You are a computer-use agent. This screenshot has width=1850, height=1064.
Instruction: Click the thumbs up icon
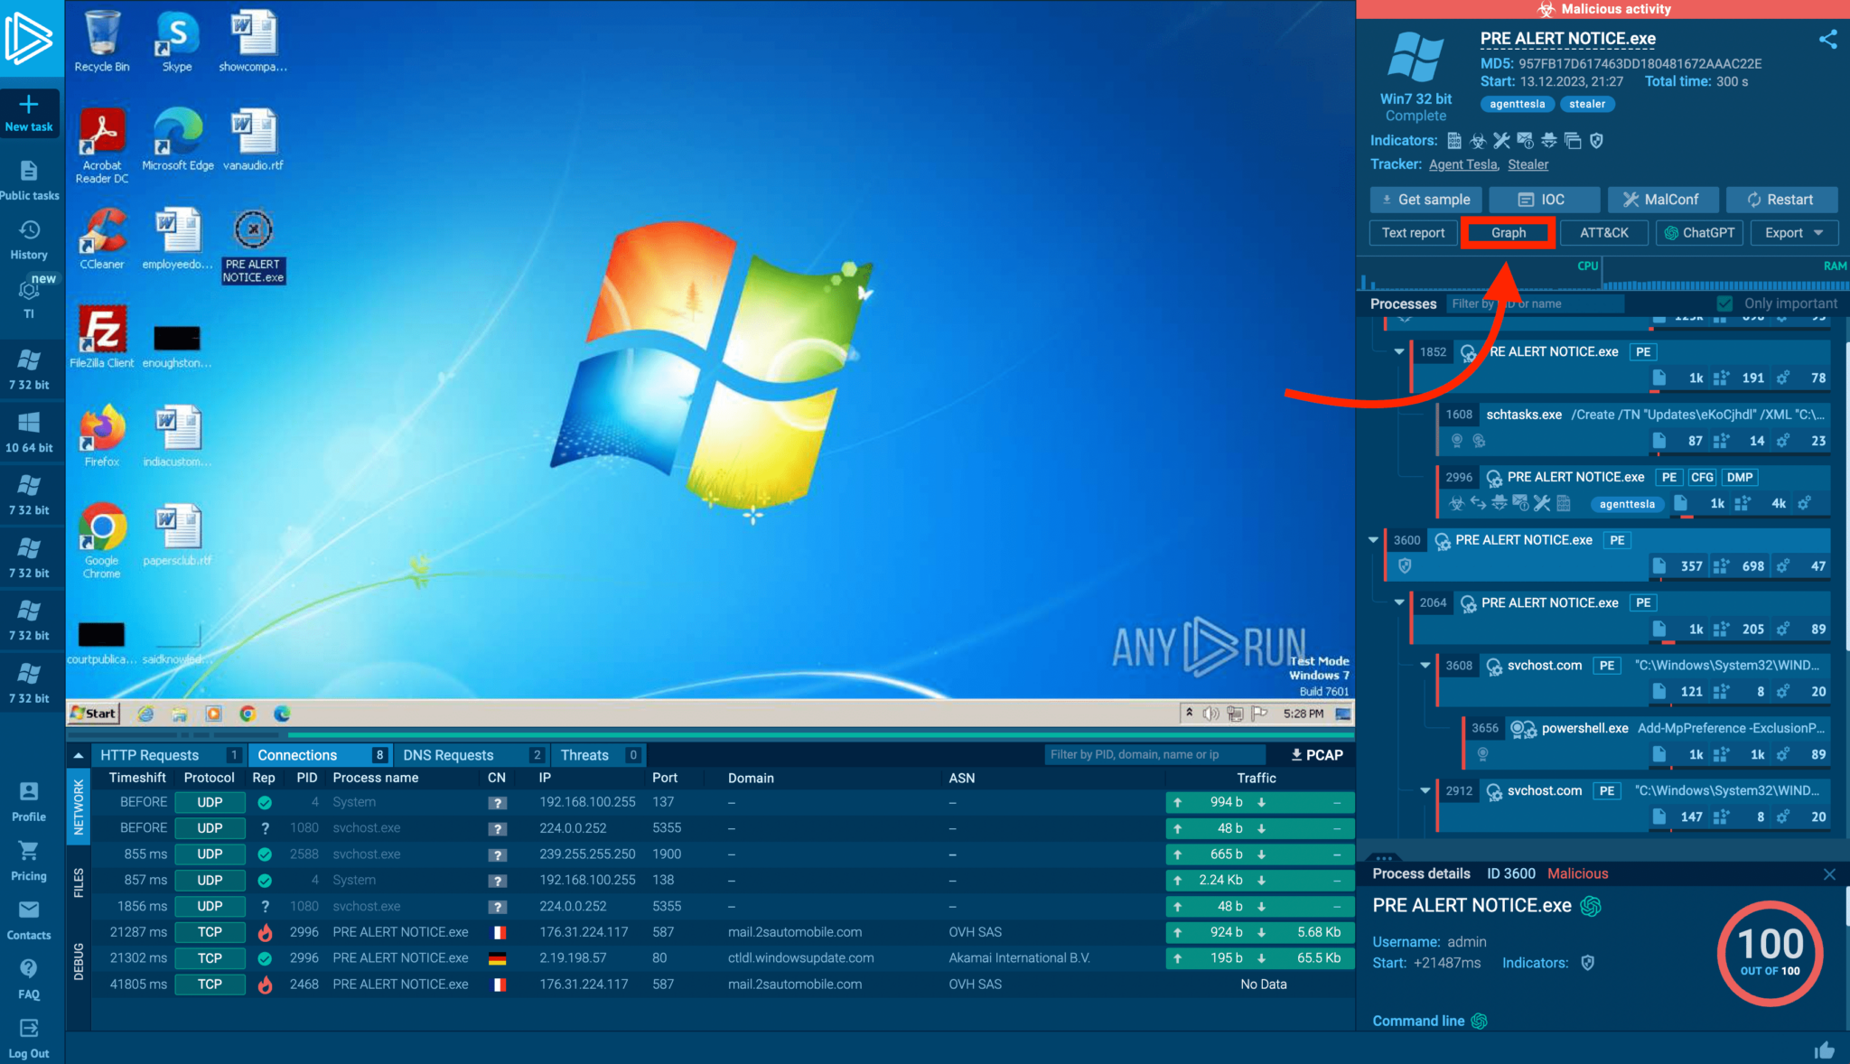1824,1050
